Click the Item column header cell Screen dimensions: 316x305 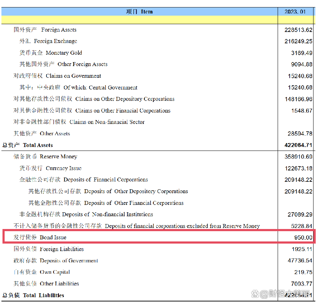(x=140, y=12)
